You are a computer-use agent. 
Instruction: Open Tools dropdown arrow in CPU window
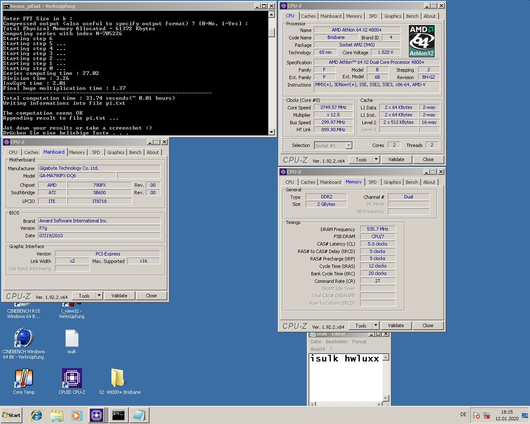376,159
